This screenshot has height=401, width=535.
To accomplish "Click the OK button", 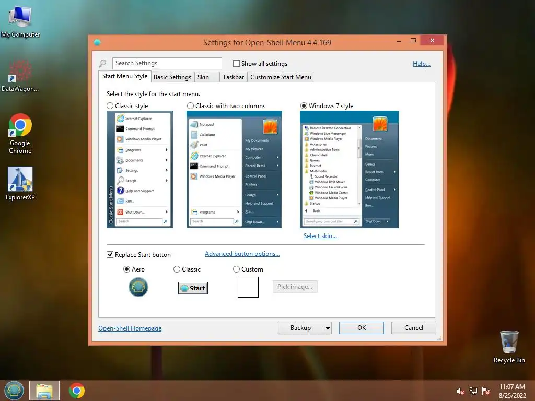I will (x=362, y=328).
